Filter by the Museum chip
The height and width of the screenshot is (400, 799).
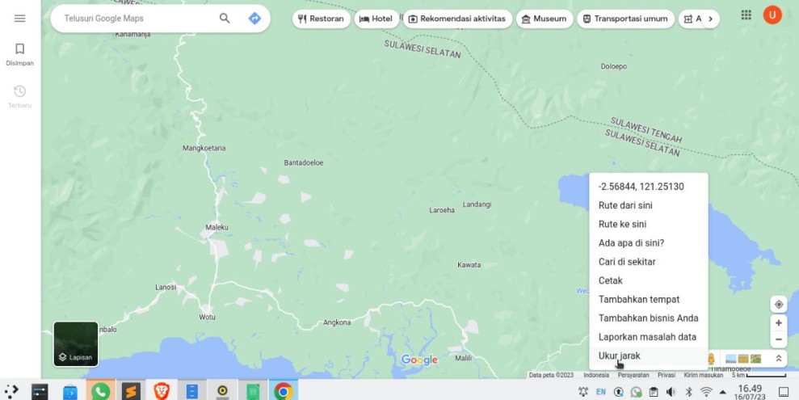tap(545, 19)
